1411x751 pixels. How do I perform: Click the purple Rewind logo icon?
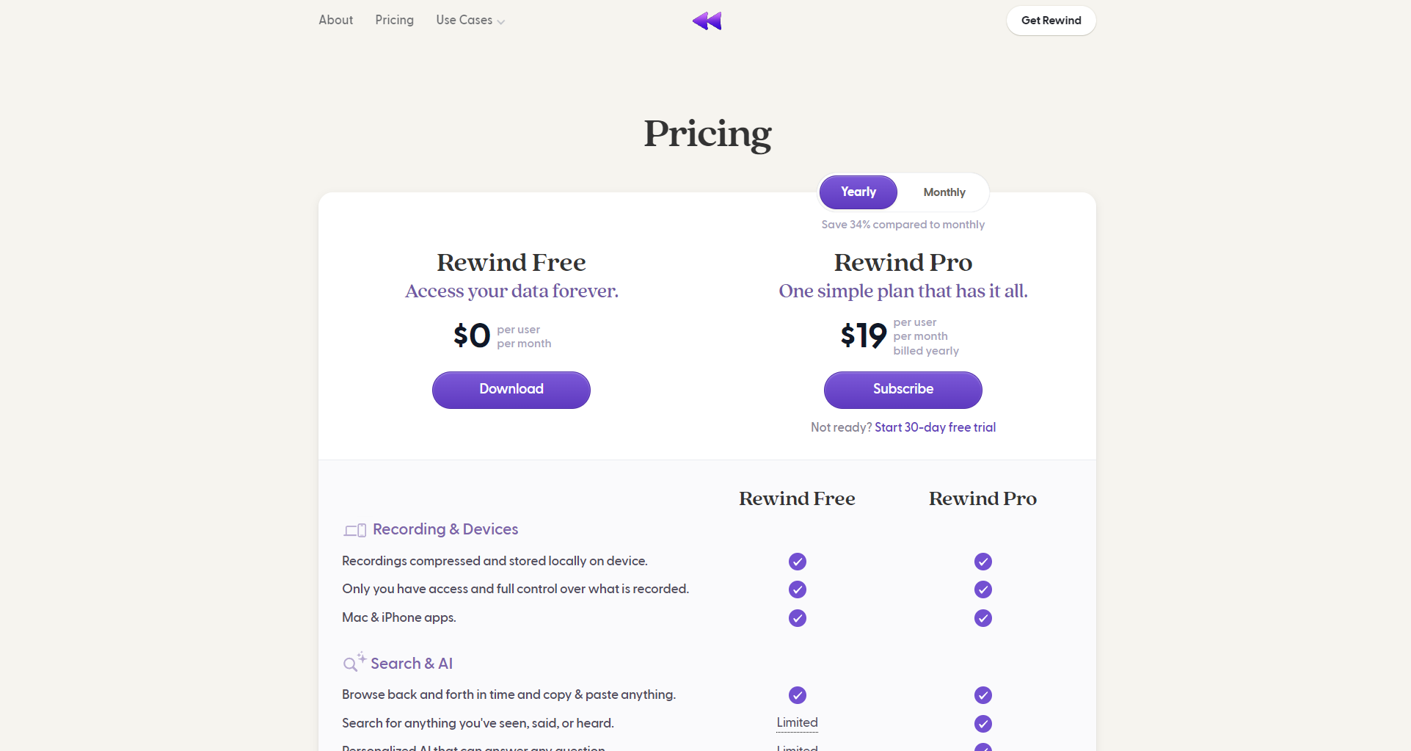tap(707, 21)
